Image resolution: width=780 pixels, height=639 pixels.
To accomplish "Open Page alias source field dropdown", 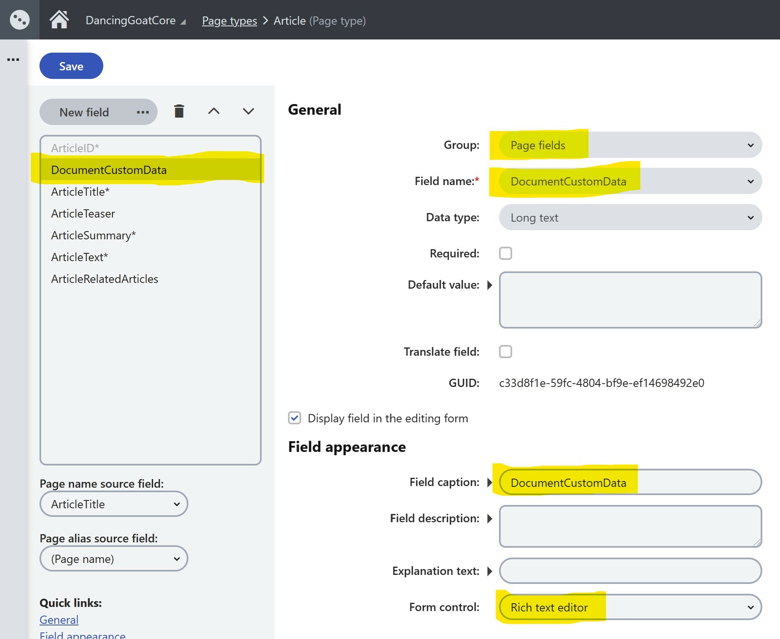I will pos(114,558).
